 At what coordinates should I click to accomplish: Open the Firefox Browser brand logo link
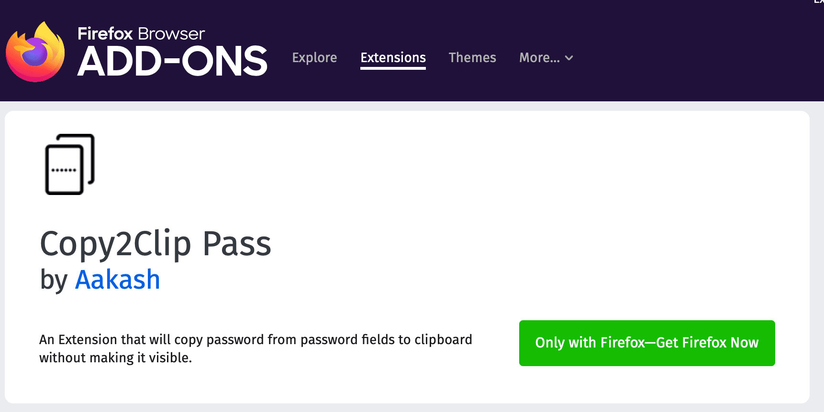click(141, 33)
